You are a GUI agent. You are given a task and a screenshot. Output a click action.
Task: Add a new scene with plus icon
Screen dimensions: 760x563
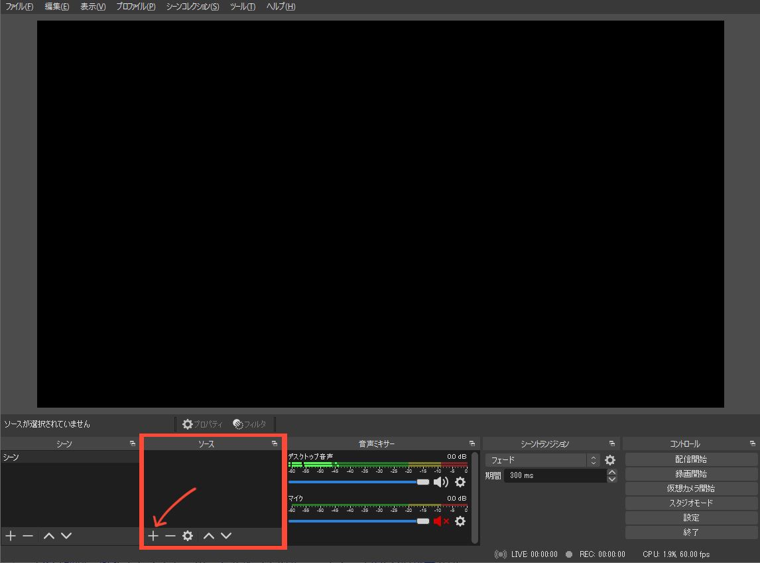[x=11, y=536]
